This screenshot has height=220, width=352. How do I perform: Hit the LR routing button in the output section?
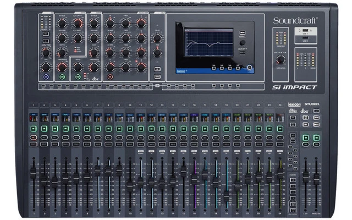pos(157,69)
